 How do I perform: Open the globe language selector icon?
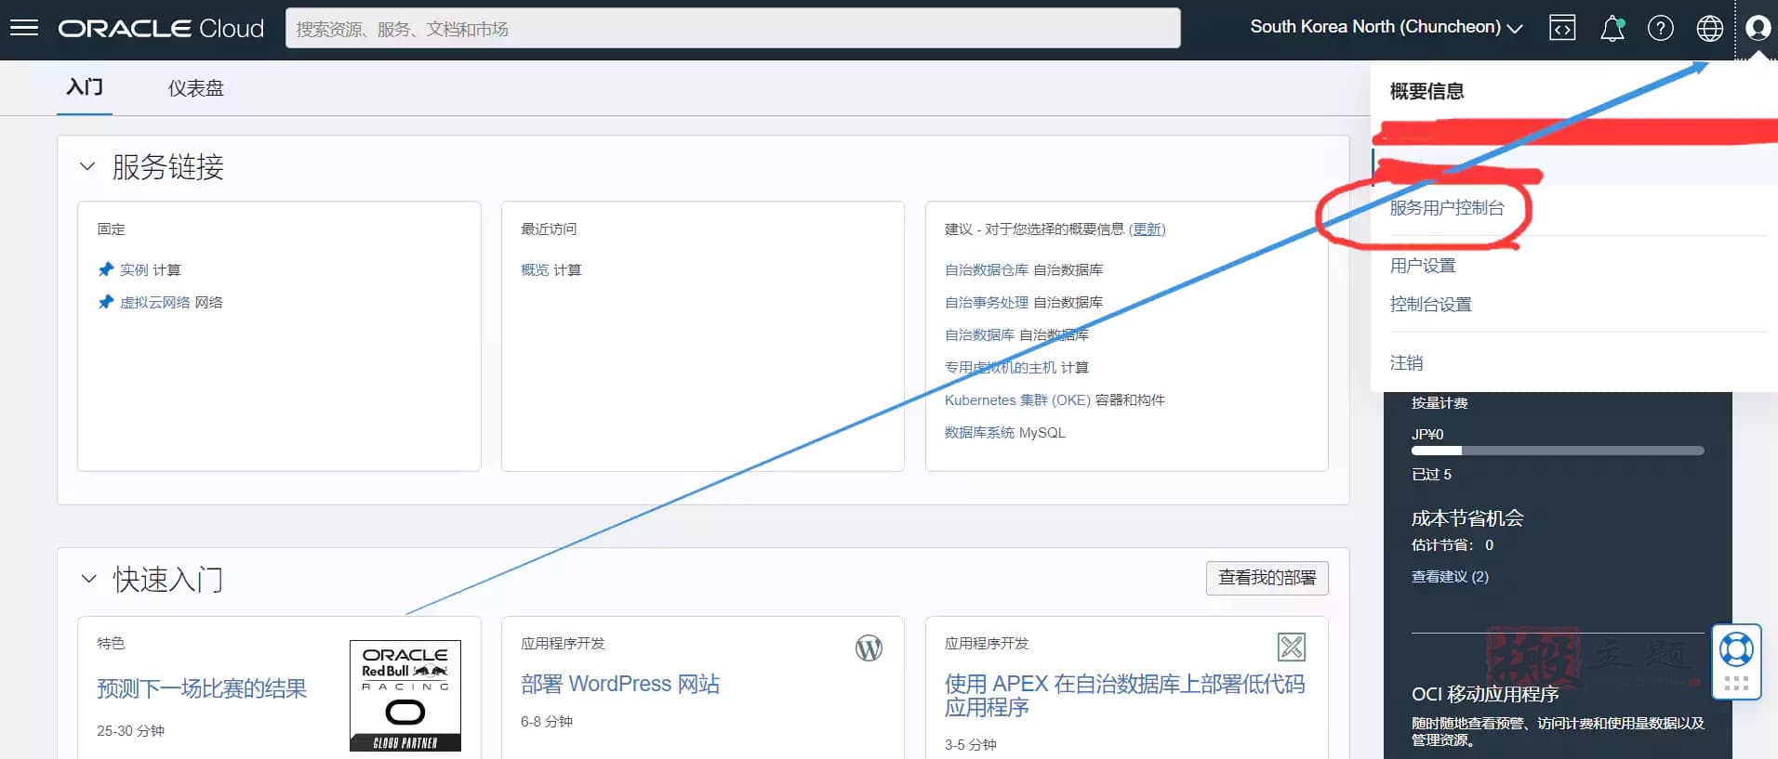[x=1710, y=29]
